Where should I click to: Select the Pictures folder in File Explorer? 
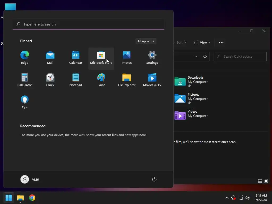click(x=191, y=98)
